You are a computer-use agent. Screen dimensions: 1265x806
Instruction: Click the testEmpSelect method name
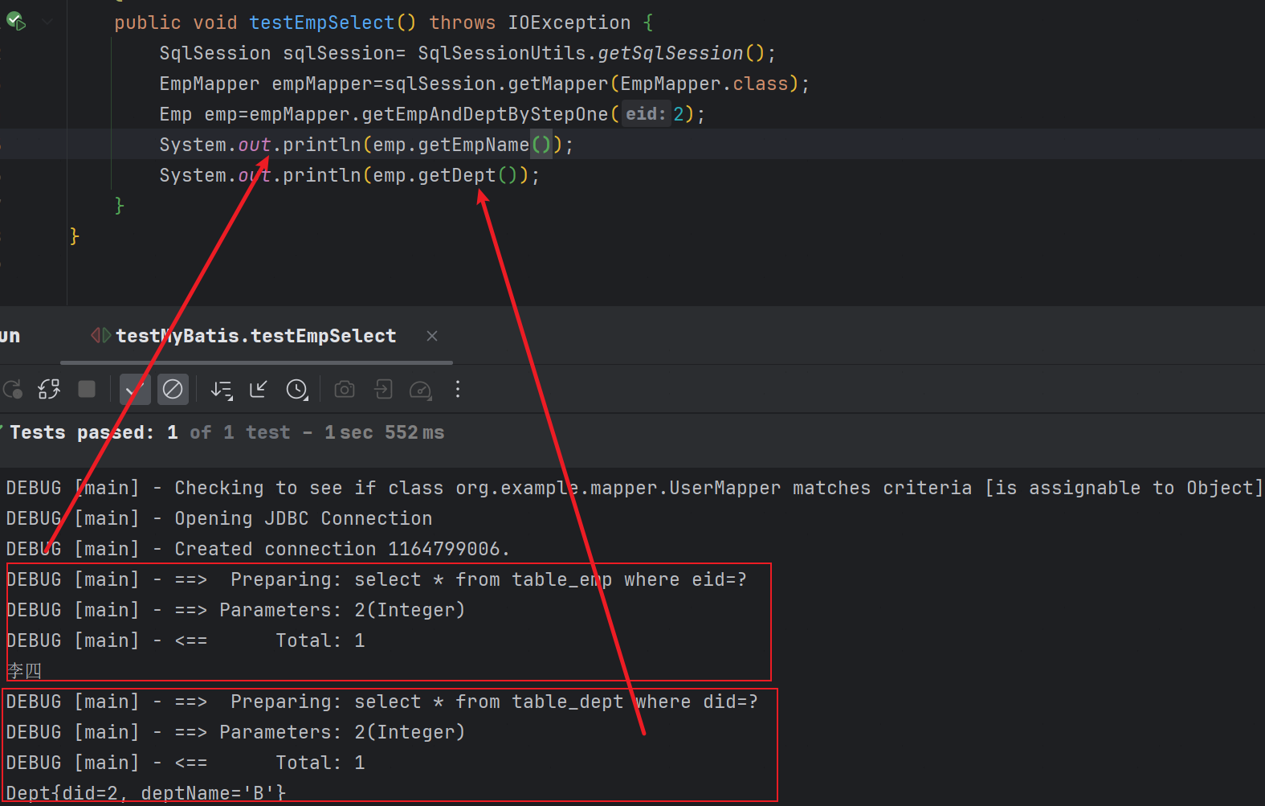(321, 23)
